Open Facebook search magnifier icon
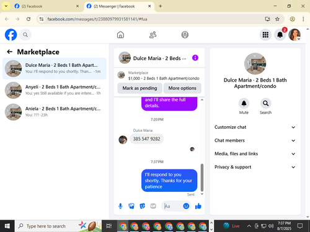This screenshot has height=232, width=310. (x=25, y=35)
